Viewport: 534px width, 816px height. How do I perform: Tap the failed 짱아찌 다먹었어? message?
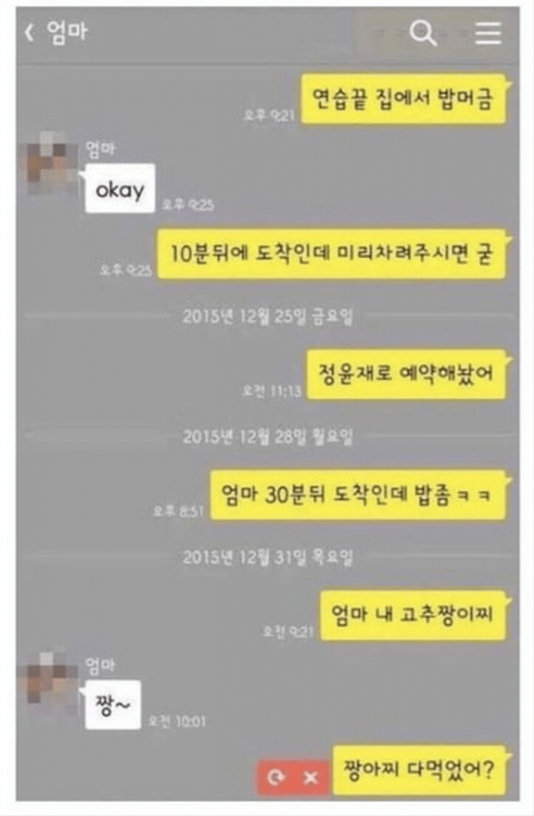(x=420, y=769)
